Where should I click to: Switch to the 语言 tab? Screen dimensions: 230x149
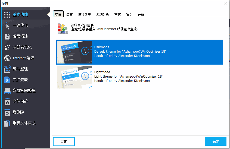click(69, 14)
